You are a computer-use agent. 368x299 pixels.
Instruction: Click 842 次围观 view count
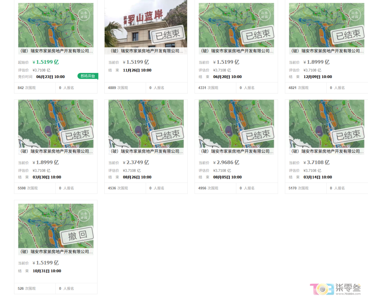point(27,88)
